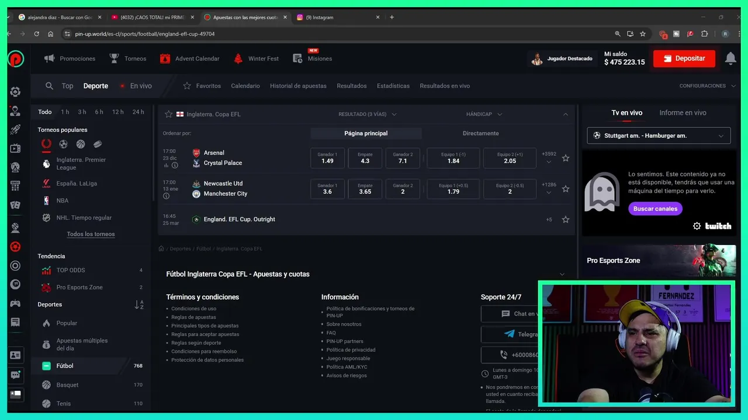Viewport: 748px width, 420px height.
Task: Expand +3592 more markets for Arsenal
Action: (549, 158)
